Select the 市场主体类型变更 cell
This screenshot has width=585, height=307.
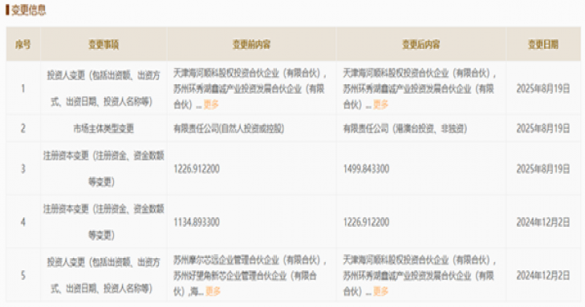pyautogui.click(x=104, y=128)
